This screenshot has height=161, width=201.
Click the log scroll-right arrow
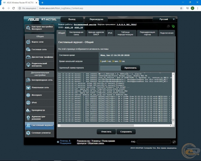pyautogui.click(x=171, y=125)
